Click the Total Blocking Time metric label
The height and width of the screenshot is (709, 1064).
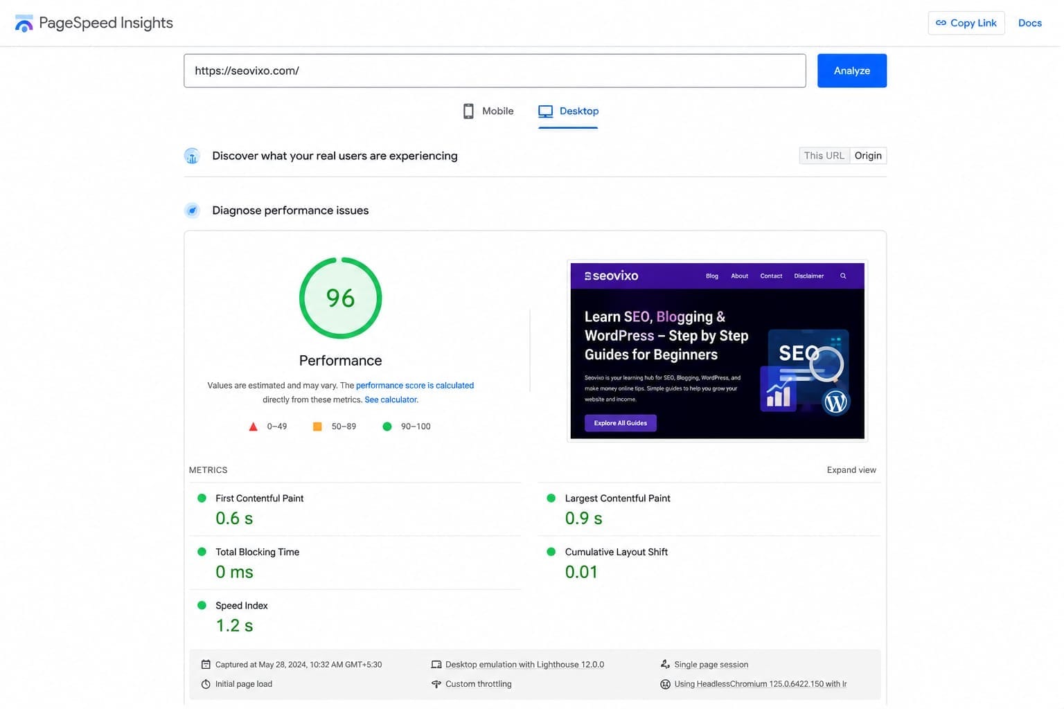tap(258, 552)
